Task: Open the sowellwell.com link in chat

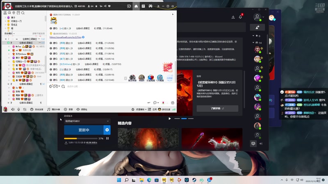Action: click(66, 37)
